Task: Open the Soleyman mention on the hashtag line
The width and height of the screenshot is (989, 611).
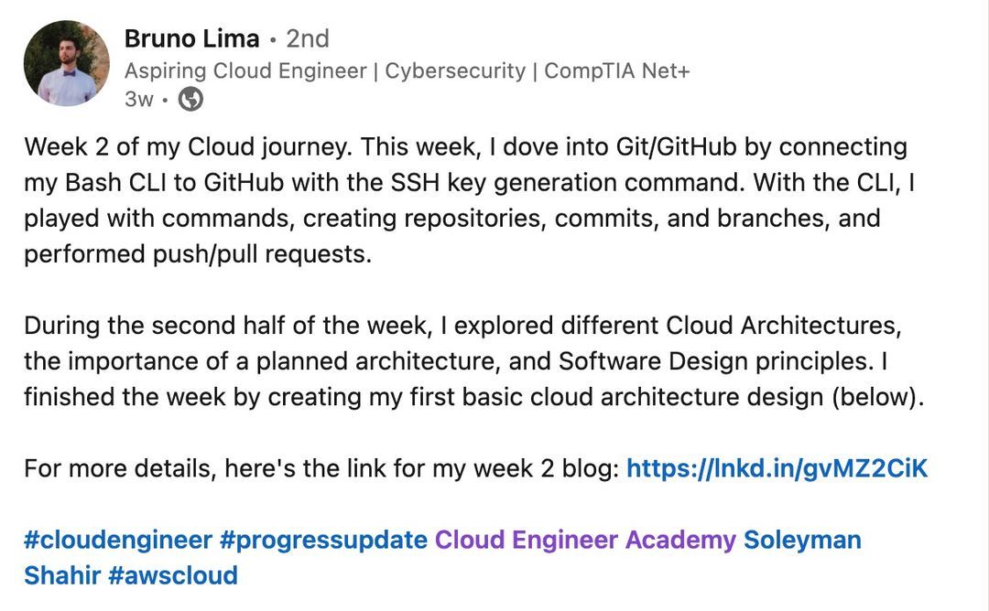Action: pos(802,541)
